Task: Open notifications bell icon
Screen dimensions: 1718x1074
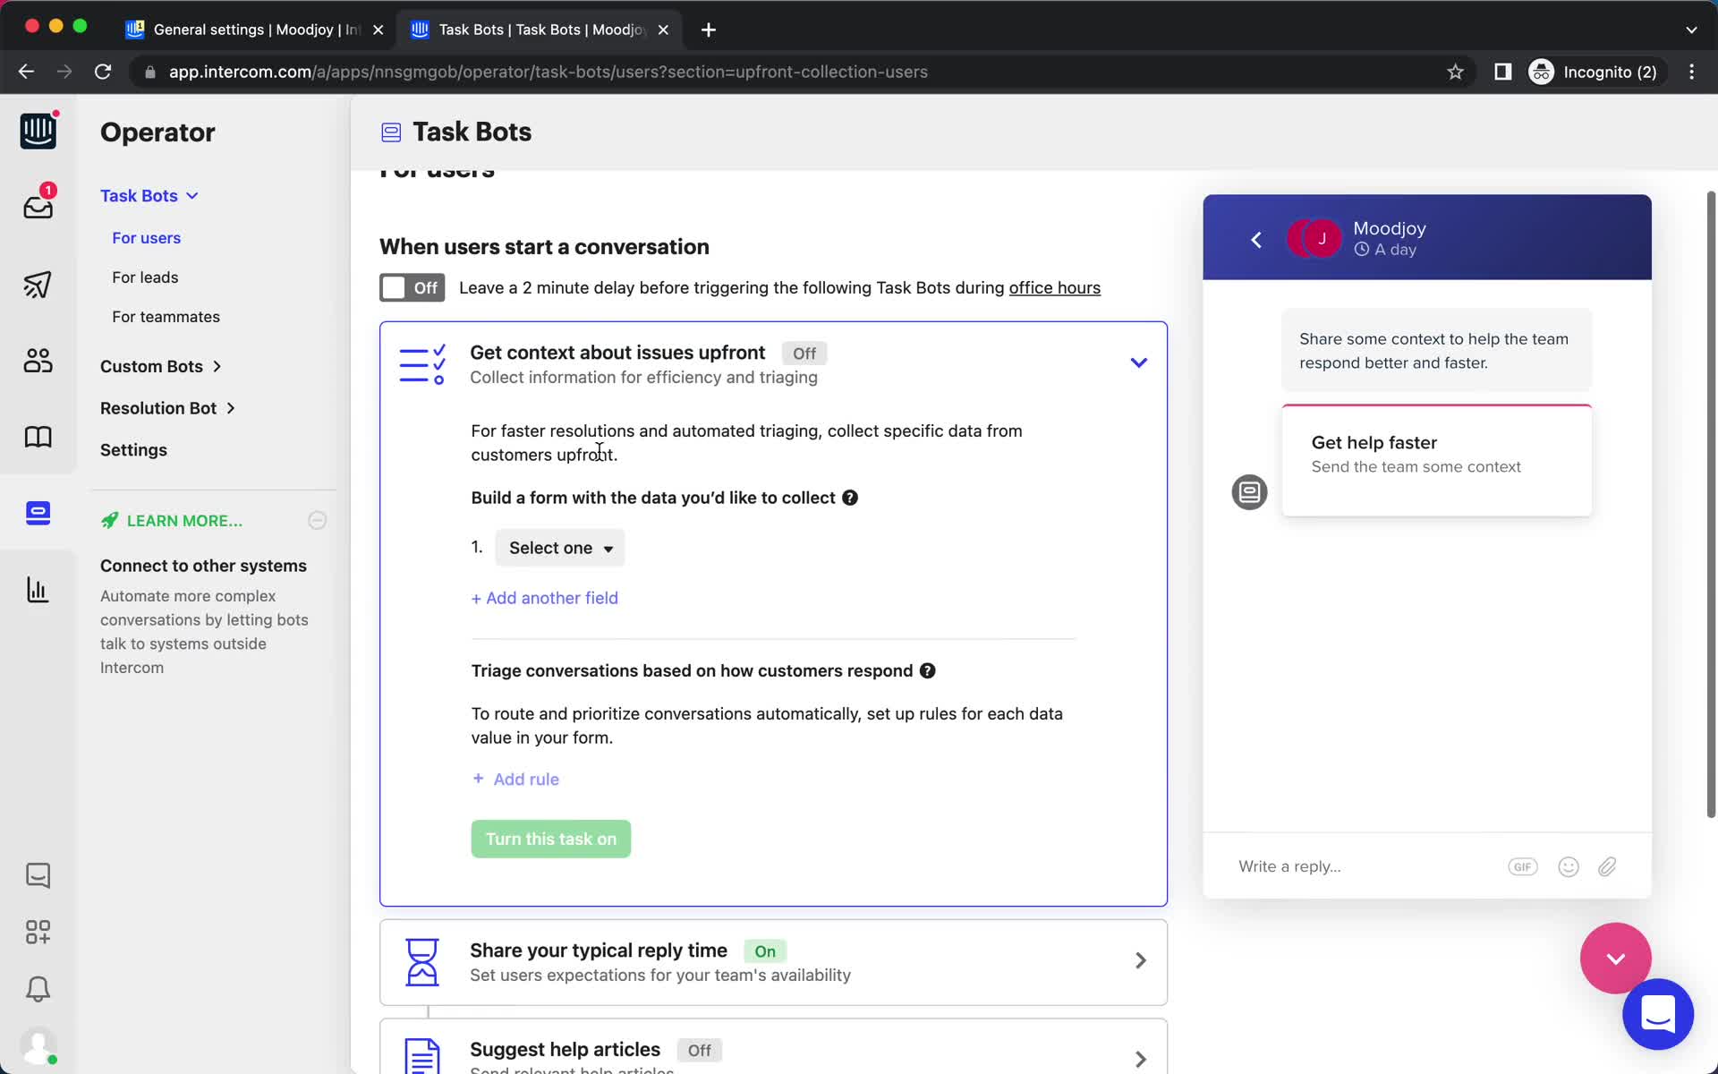Action: click(x=38, y=989)
